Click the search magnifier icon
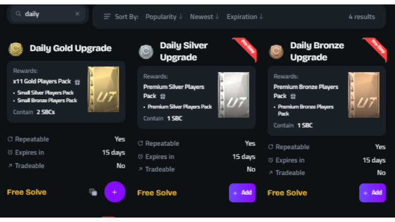Screen dimensions: 395x222 pos(18,14)
